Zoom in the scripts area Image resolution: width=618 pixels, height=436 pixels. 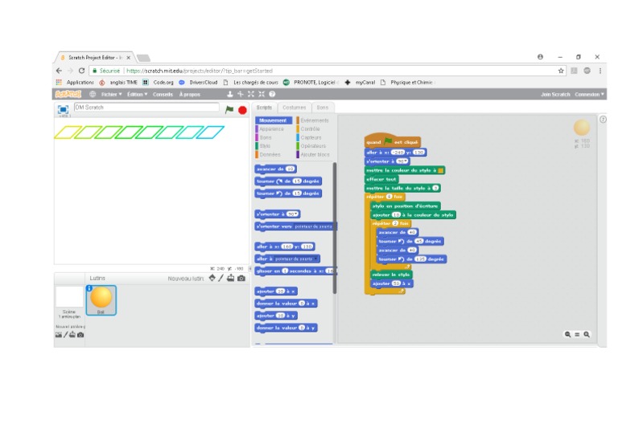point(587,334)
